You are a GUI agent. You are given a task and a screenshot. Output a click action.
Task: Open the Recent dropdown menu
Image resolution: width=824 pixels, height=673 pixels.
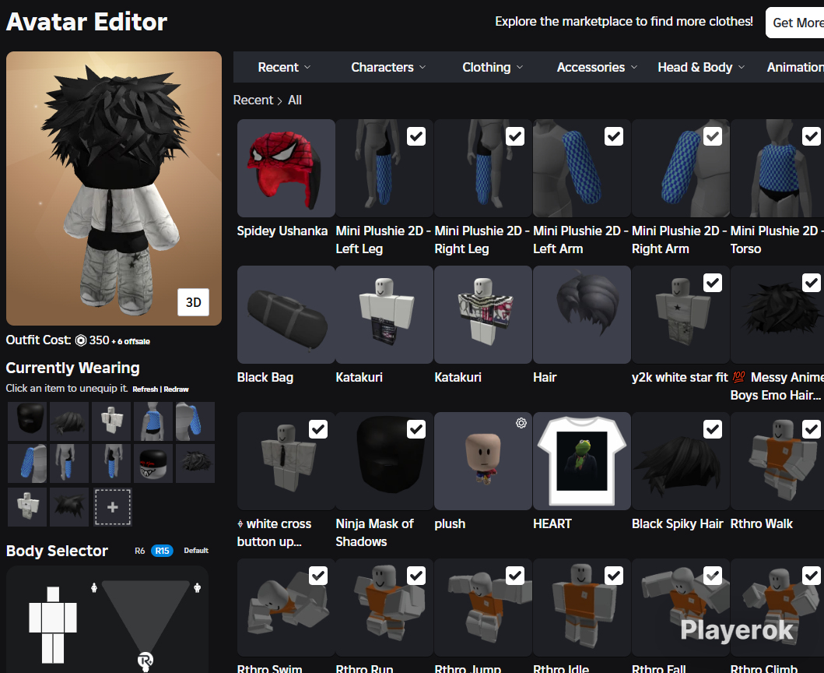[x=284, y=67]
